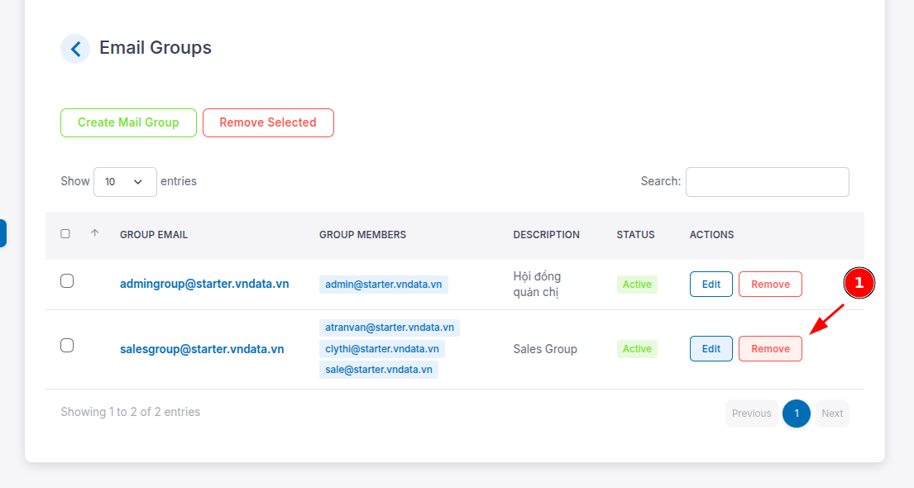Go to the Next page
The width and height of the screenshot is (914, 488).
tap(832, 414)
